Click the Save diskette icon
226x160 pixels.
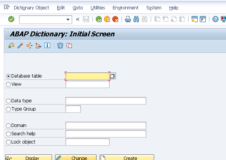pos(86,19)
